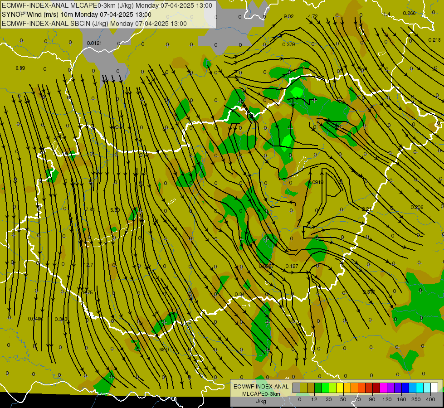Viewport: 444px width, 408px height.
Task: Click the map value 7.84
Action: pyautogui.click(x=90, y=209)
